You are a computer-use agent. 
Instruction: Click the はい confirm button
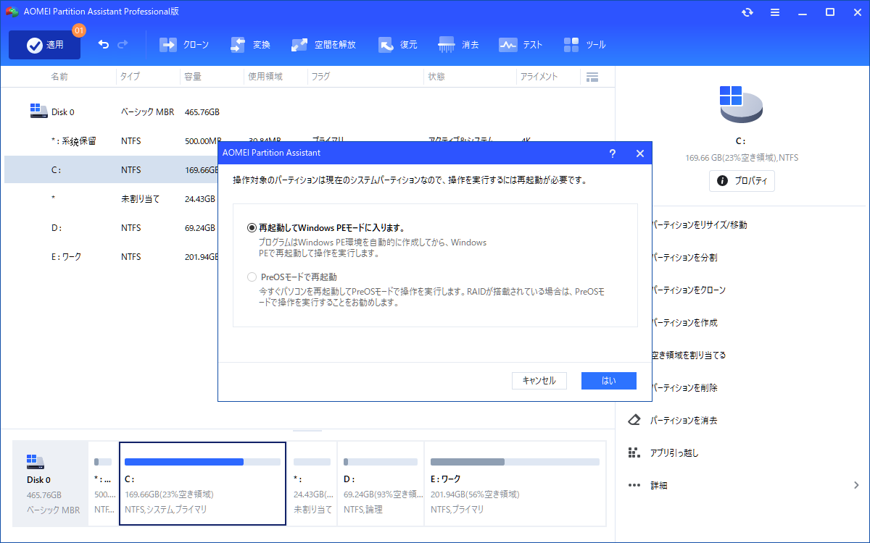tap(609, 381)
